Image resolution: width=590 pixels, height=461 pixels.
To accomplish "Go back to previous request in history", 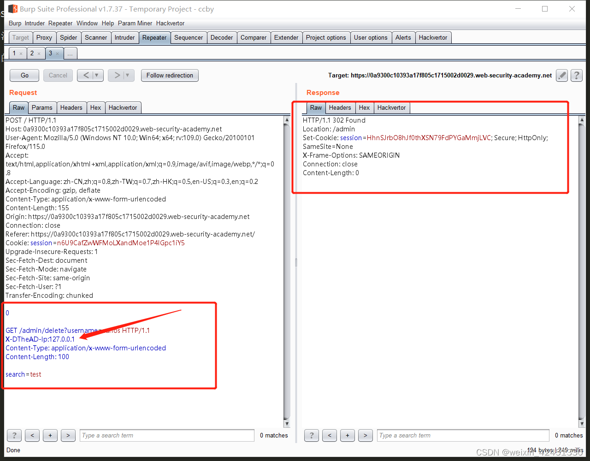I will pyautogui.click(x=86, y=75).
